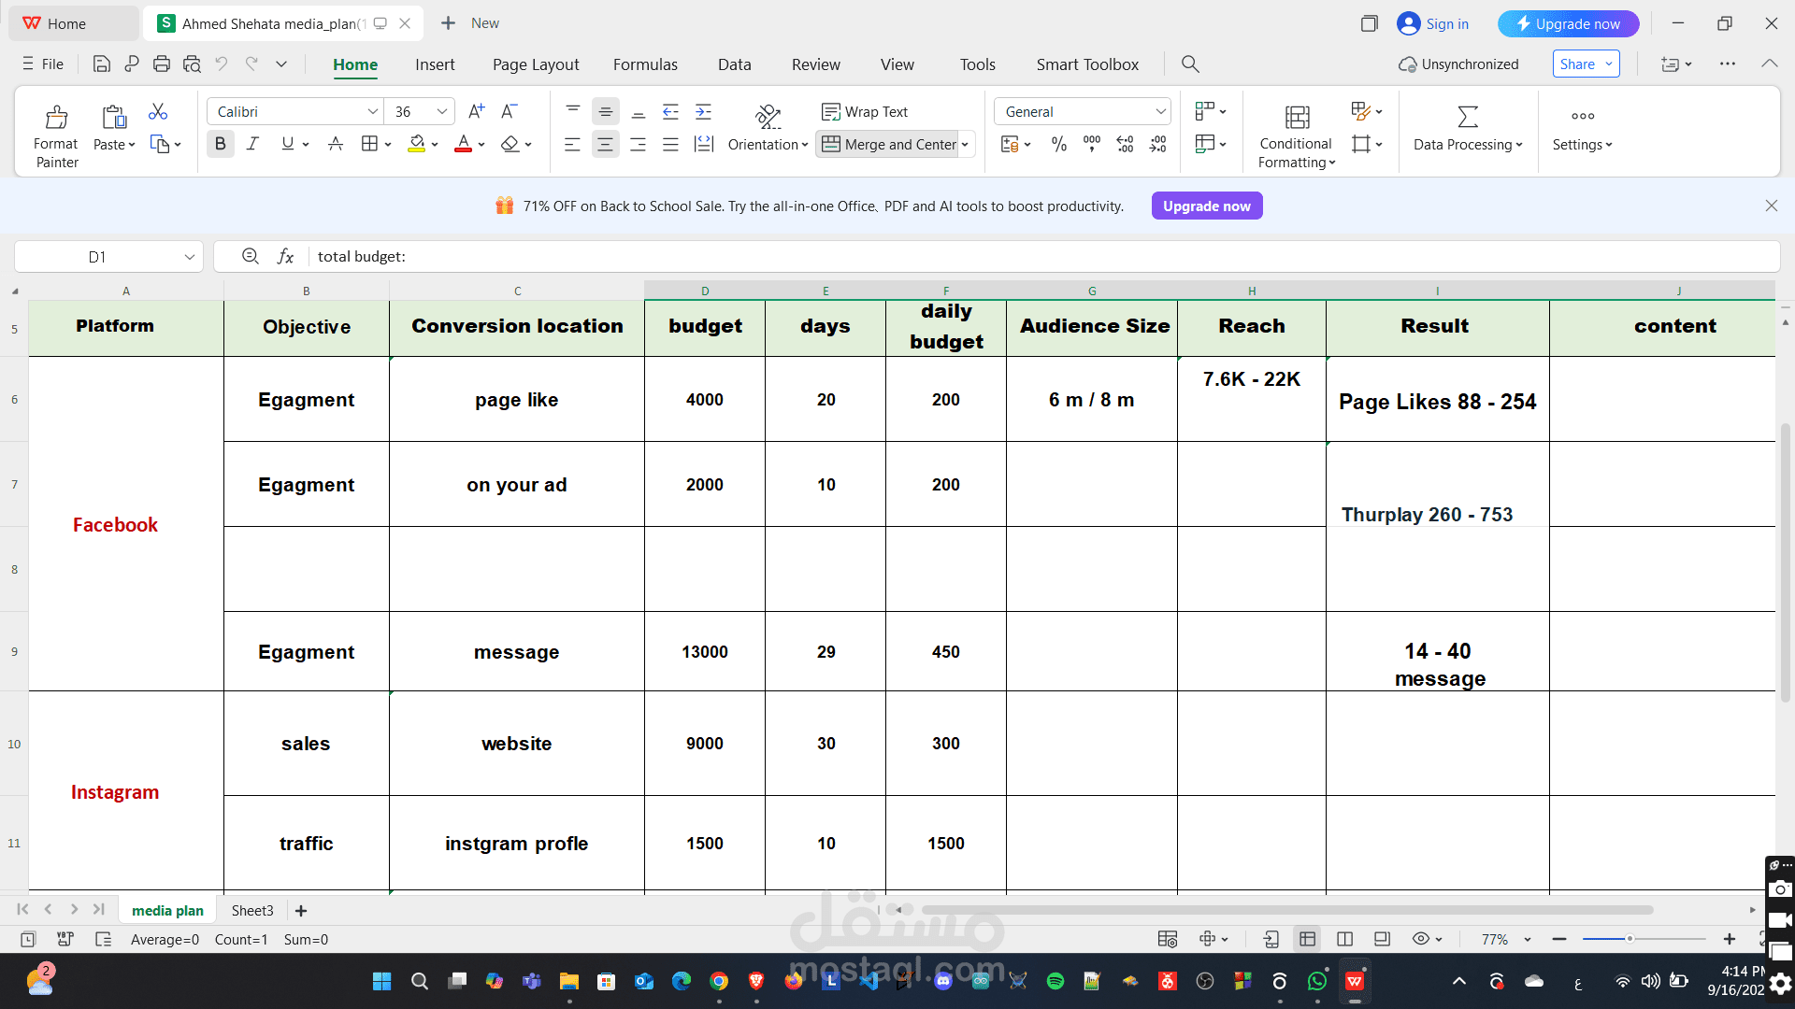Print the document from the quick toolbar
This screenshot has height=1009, width=1795.
(162, 64)
